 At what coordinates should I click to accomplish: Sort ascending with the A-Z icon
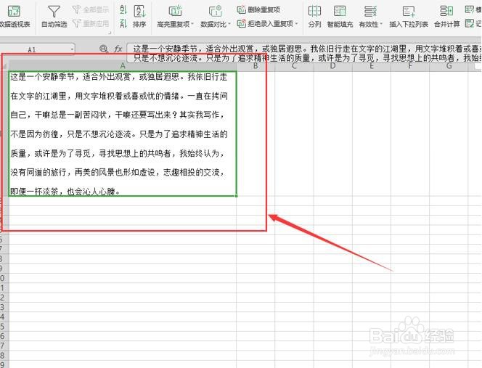[123, 9]
